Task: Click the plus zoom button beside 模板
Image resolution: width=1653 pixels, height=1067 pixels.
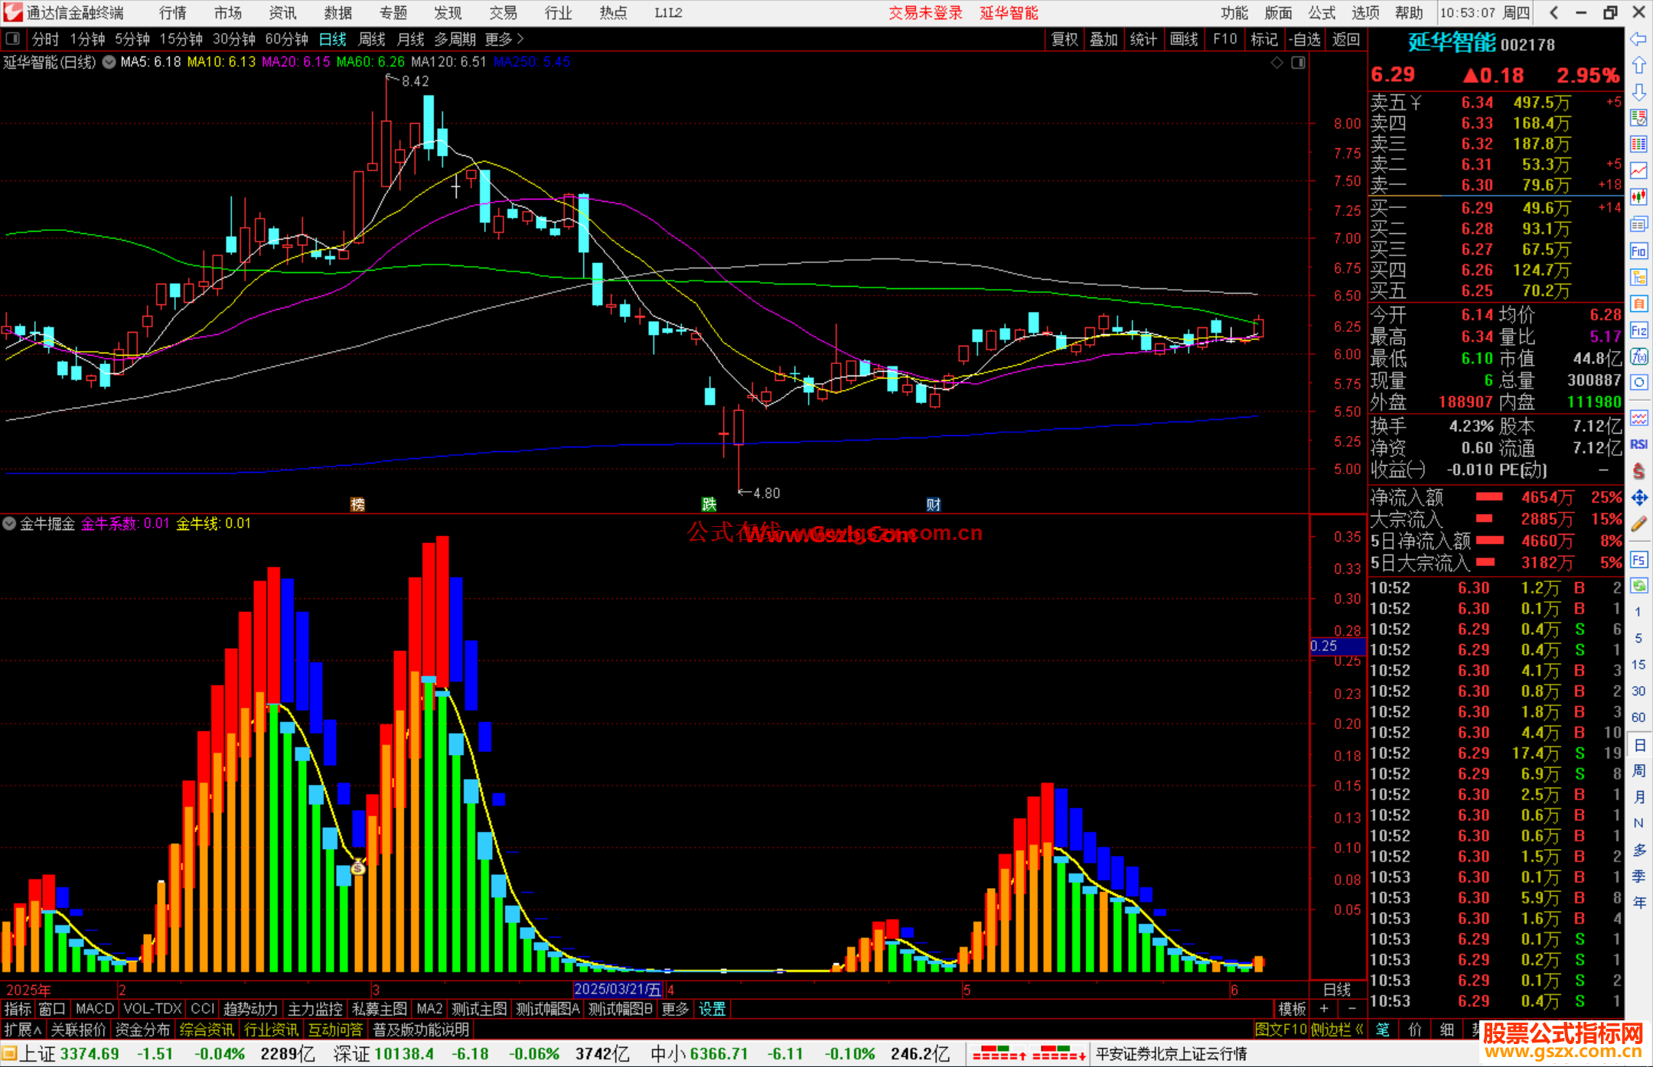Action: [x=1324, y=1009]
